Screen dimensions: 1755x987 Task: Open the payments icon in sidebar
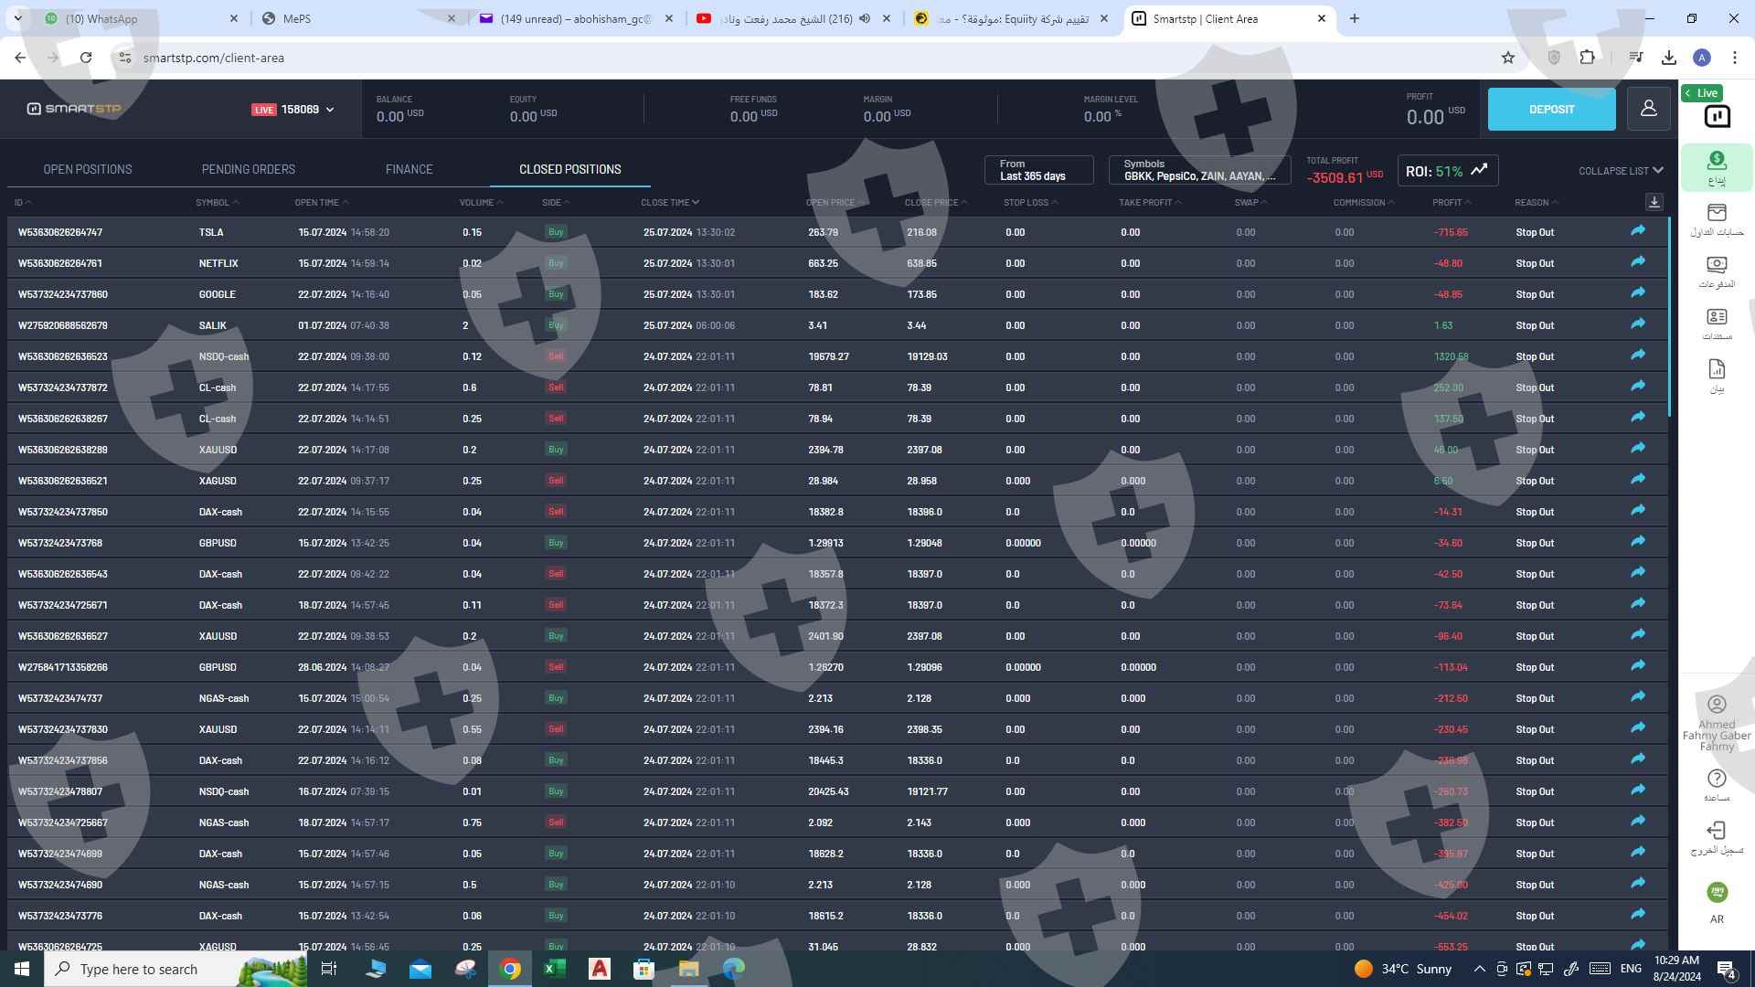1716,265
